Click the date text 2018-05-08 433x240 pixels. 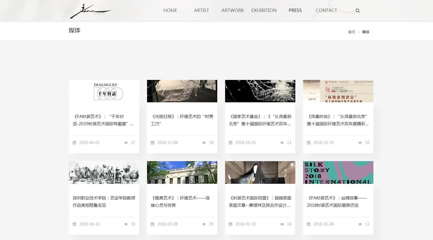[x=168, y=224]
